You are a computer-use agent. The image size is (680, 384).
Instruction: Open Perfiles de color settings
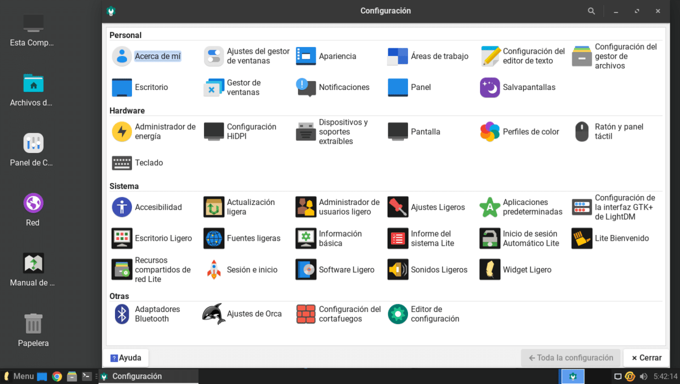point(521,131)
